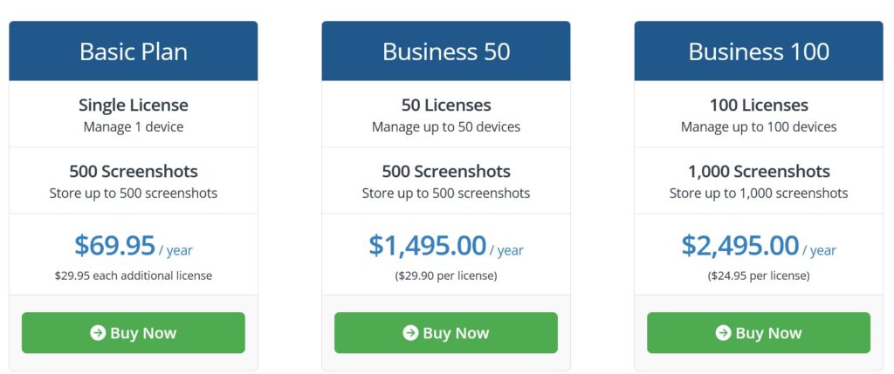Select the Business 50 header
The height and width of the screenshot is (374, 894).
point(446,51)
